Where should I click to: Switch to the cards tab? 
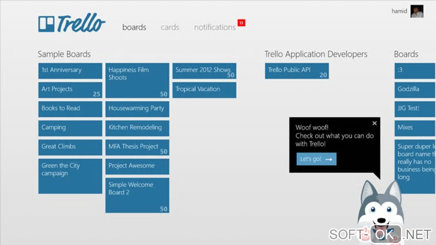pyautogui.click(x=170, y=27)
